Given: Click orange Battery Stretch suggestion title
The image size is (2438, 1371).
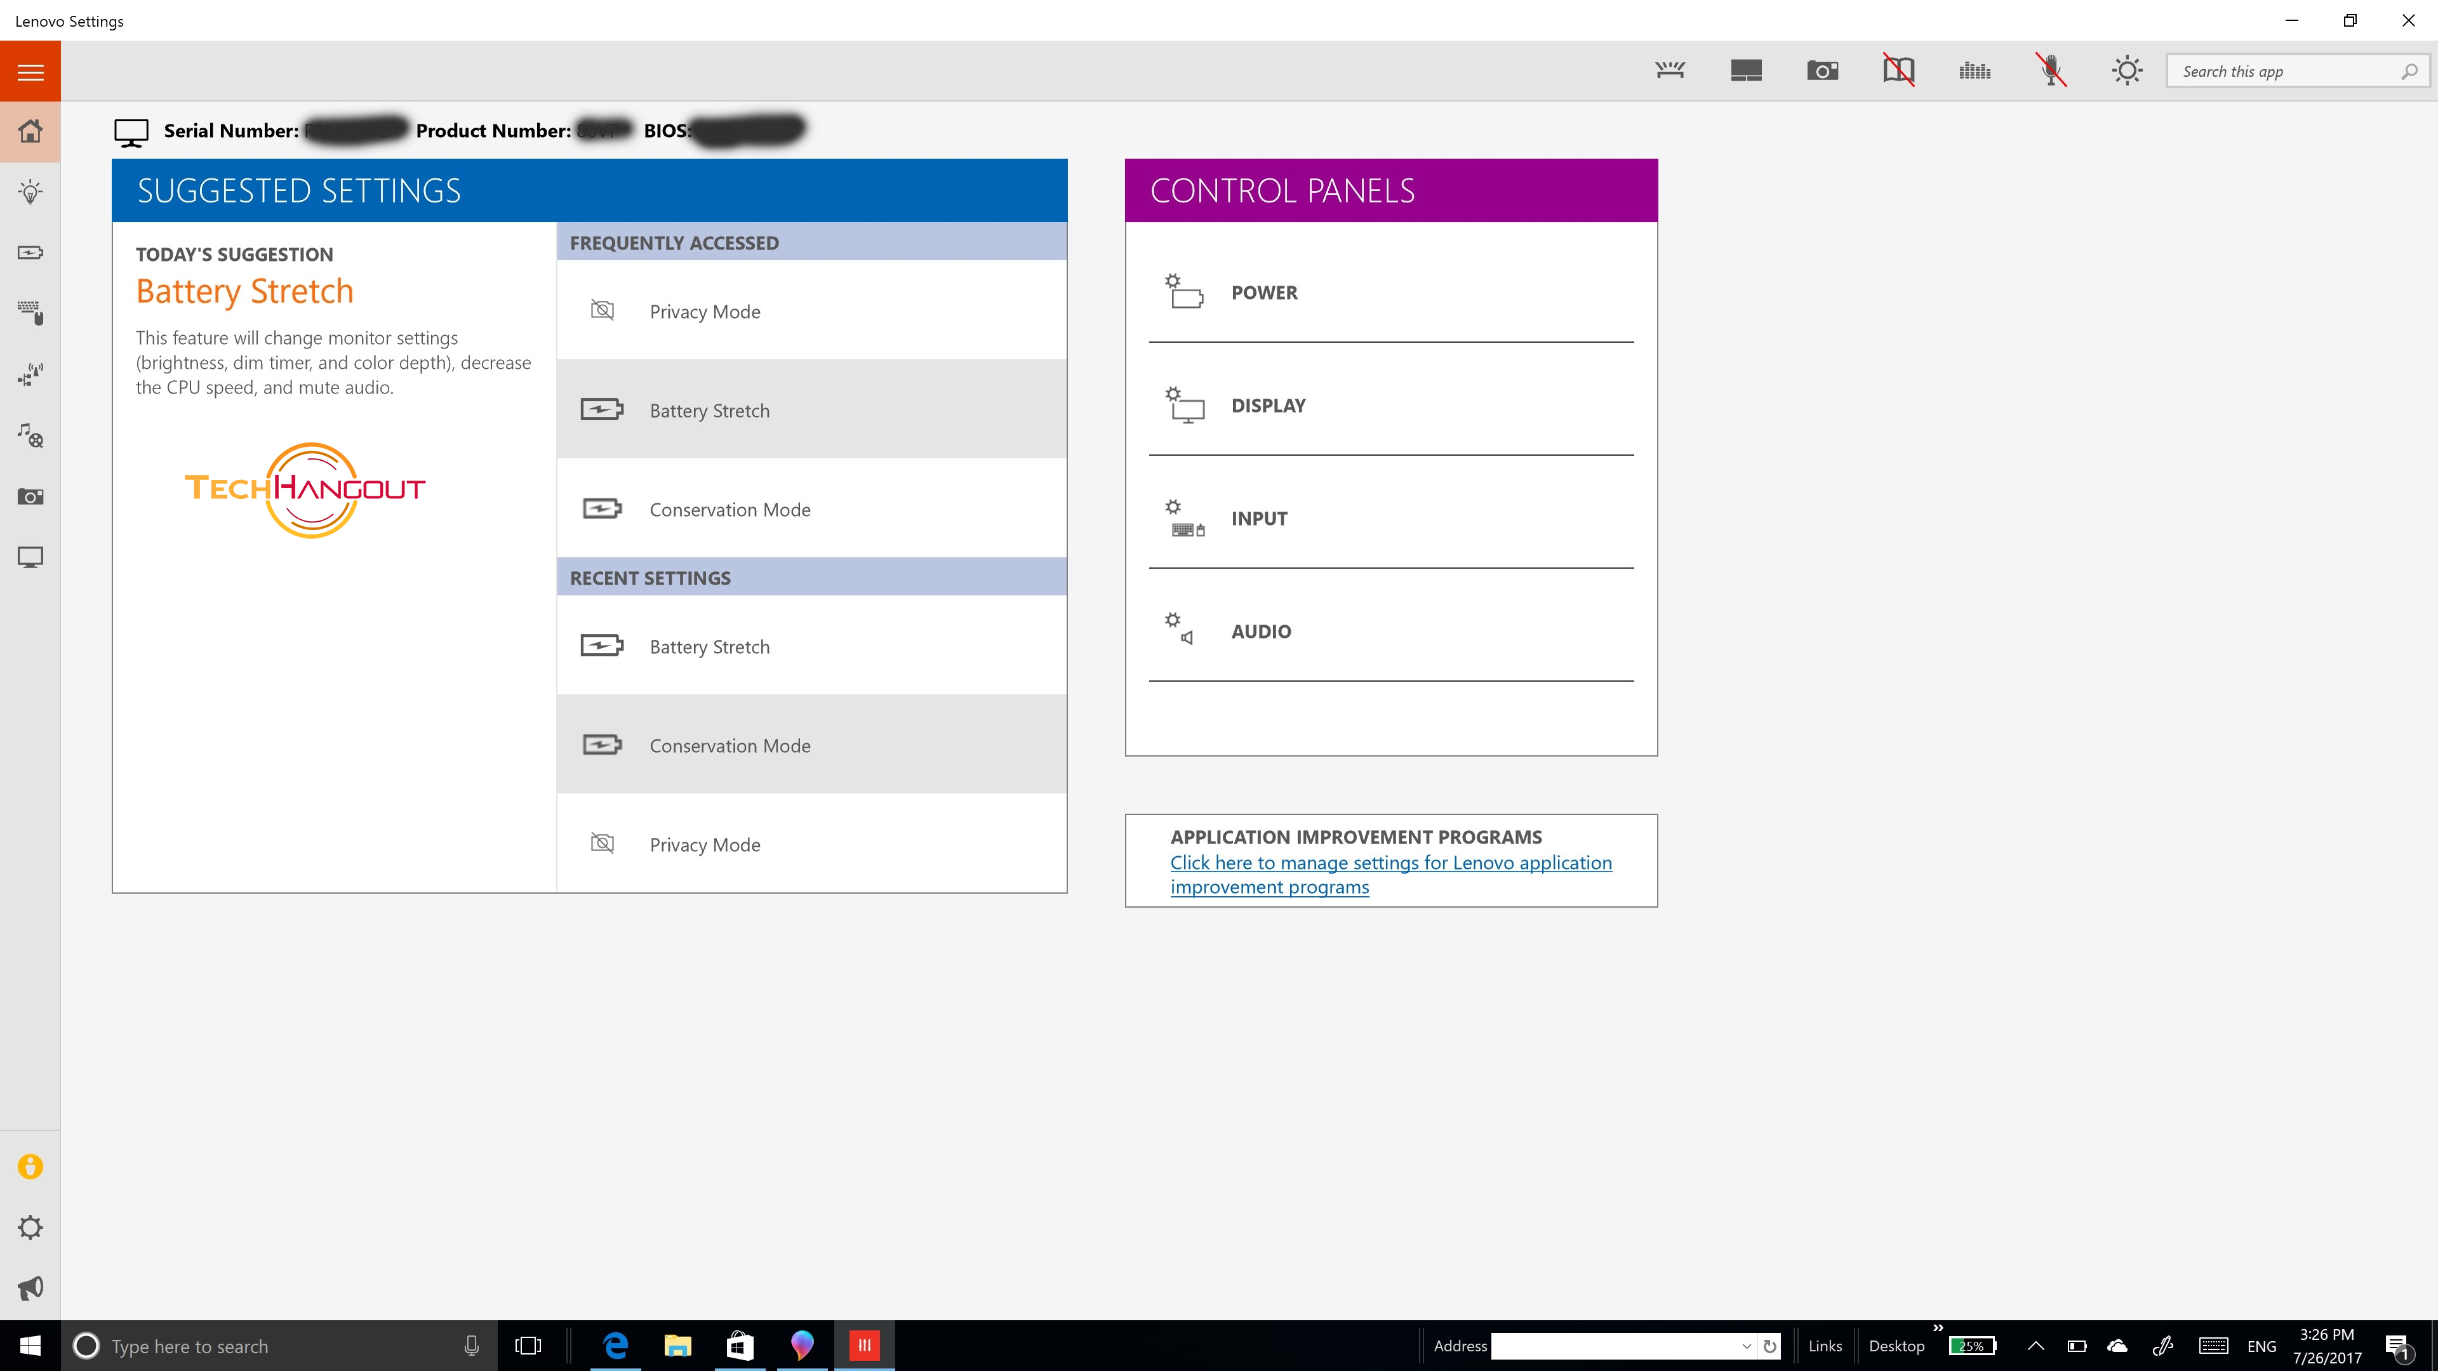Looking at the screenshot, I should coord(244,291).
